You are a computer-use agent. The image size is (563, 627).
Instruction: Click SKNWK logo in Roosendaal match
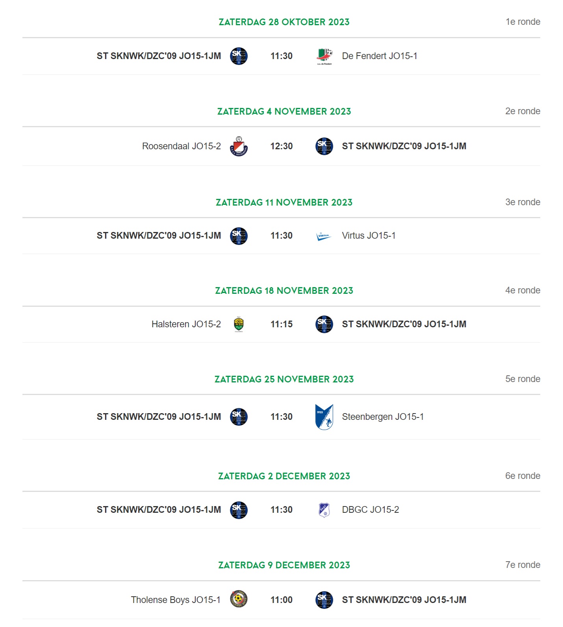pos(324,146)
